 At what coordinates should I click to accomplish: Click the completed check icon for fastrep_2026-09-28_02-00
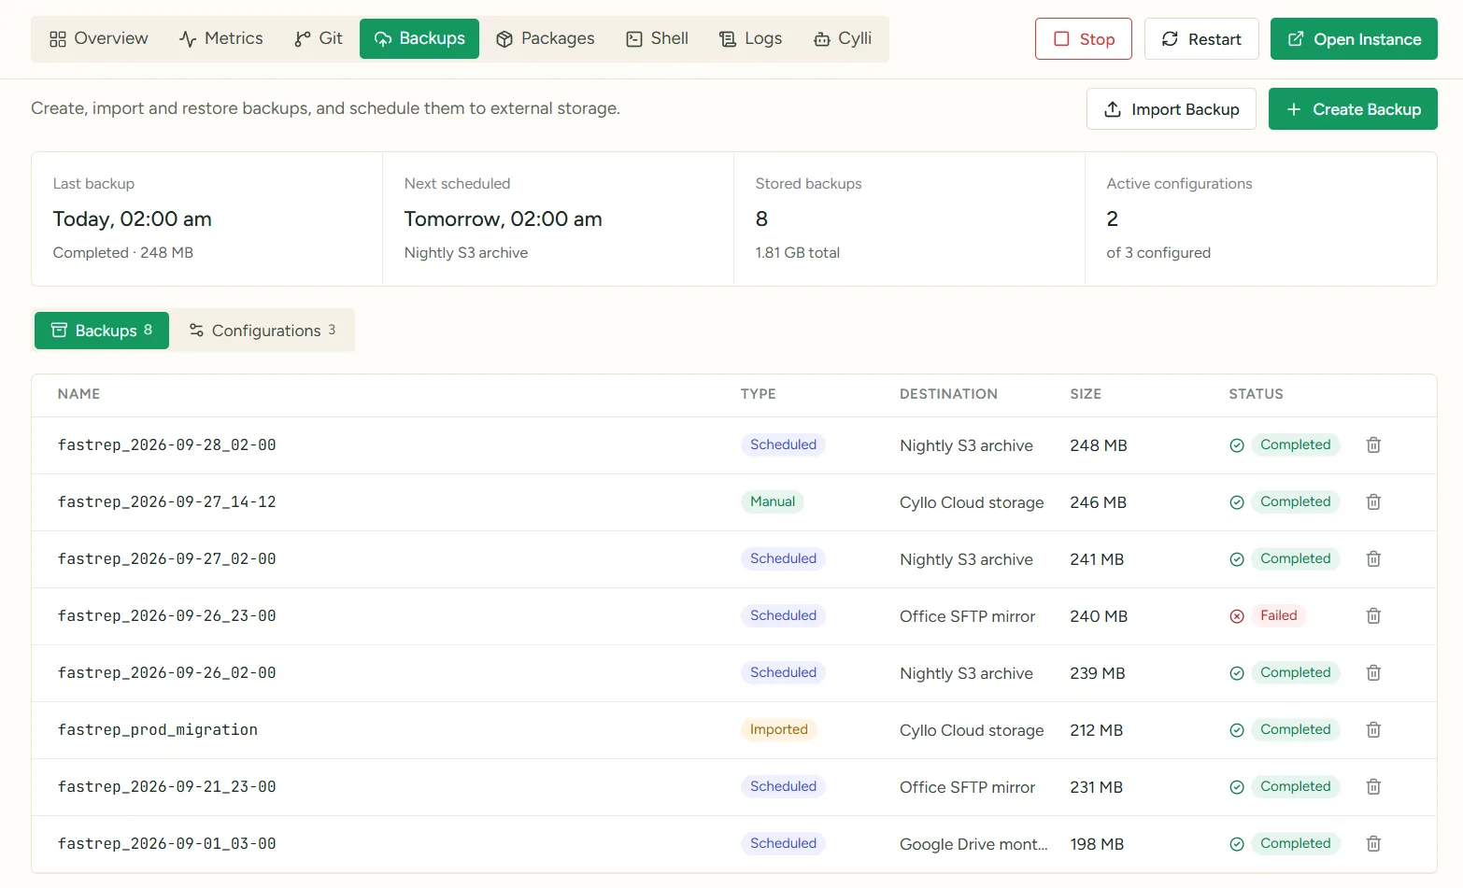(1237, 445)
